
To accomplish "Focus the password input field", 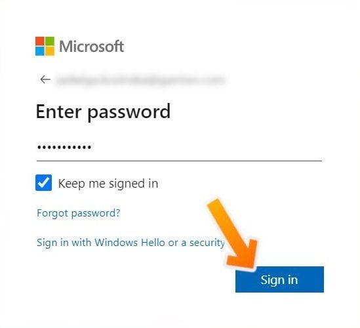I will (179, 147).
